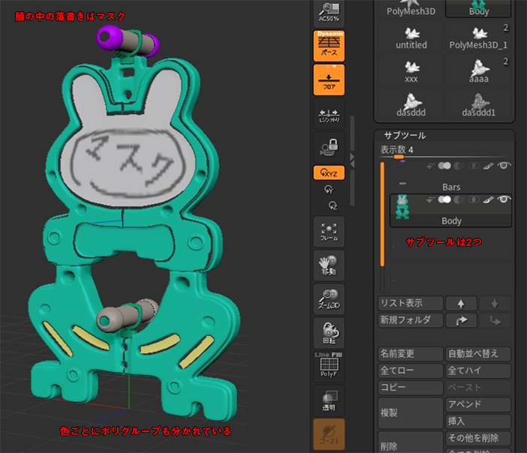Move subtool up with the up arrow
This screenshot has width=527, height=453.
(x=461, y=304)
